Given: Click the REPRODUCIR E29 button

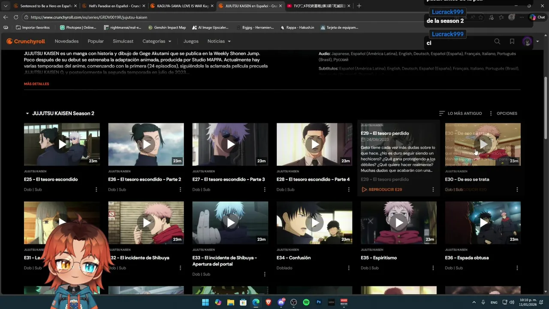Looking at the screenshot, I should point(382,189).
